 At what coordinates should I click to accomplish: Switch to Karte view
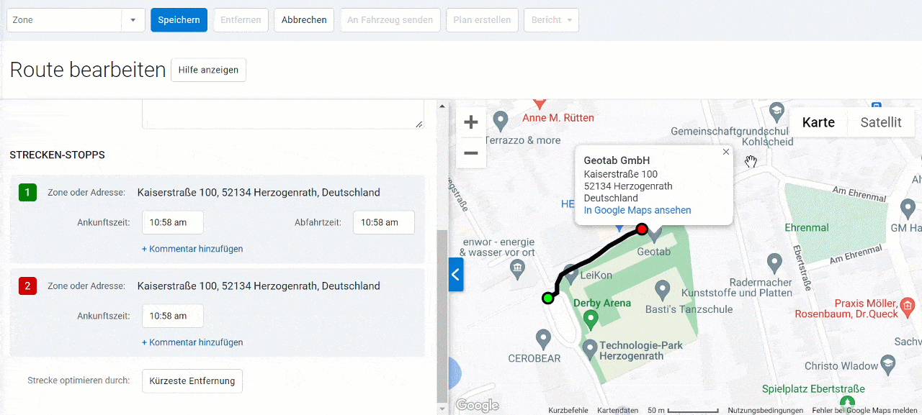tap(818, 122)
